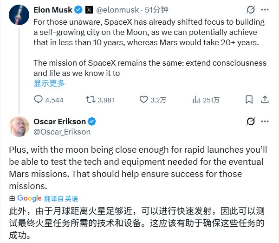This screenshot has width=279, height=243.
Task: Bookmark Elon Musk's post
Action: [x=249, y=100]
